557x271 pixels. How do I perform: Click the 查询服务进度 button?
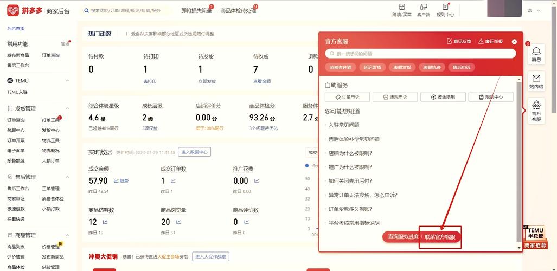tap(403, 236)
